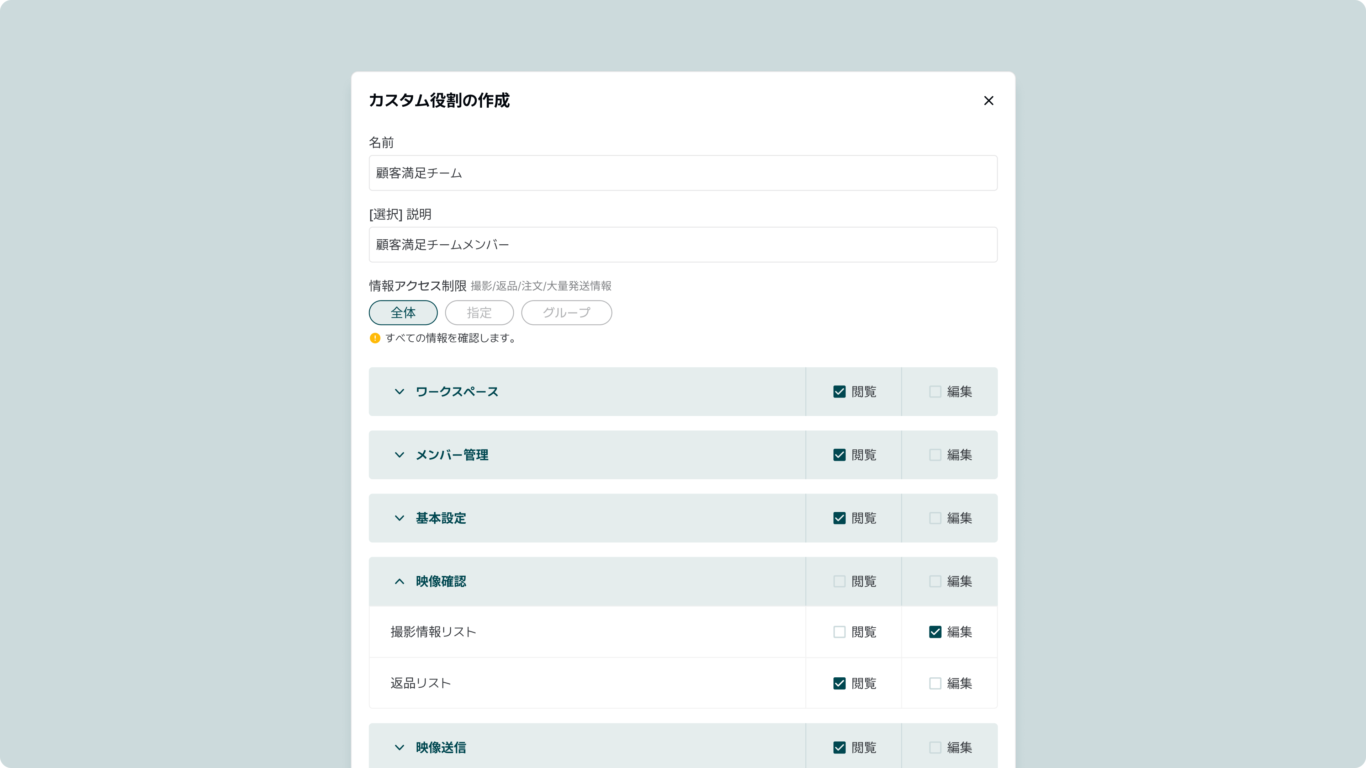This screenshot has height=768, width=1366.
Task: Select the 指定 access option
Action: pos(479,313)
